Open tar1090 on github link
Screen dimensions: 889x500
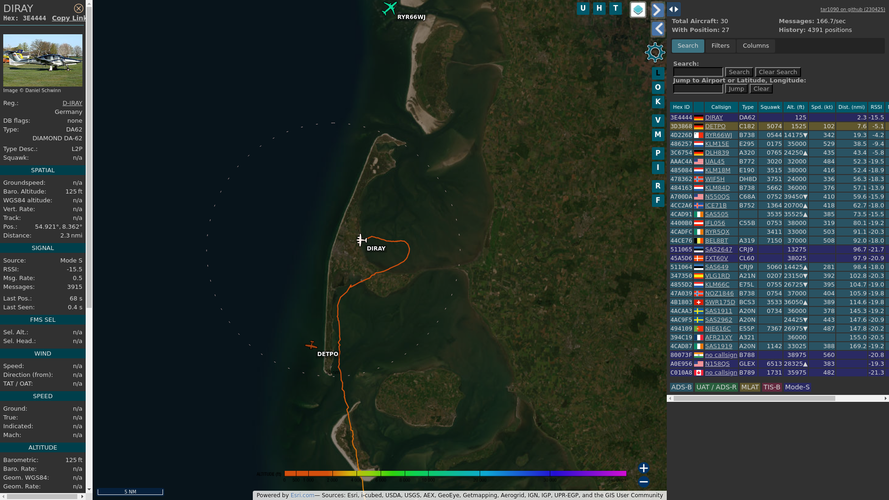(x=852, y=9)
